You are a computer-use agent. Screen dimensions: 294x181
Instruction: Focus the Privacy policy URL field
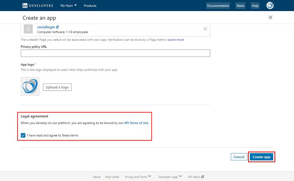coord(115,53)
